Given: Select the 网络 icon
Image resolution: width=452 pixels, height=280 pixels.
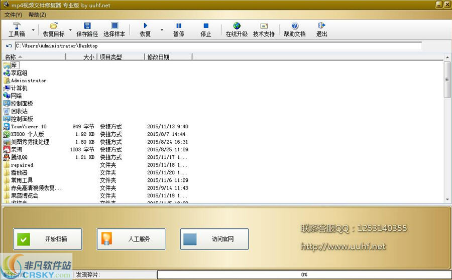Looking at the screenshot, I should (x=7, y=96).
